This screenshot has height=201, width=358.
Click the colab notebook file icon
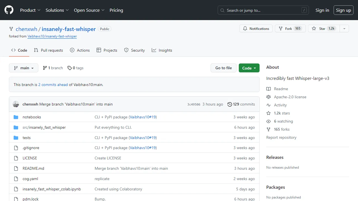point(16,189)
